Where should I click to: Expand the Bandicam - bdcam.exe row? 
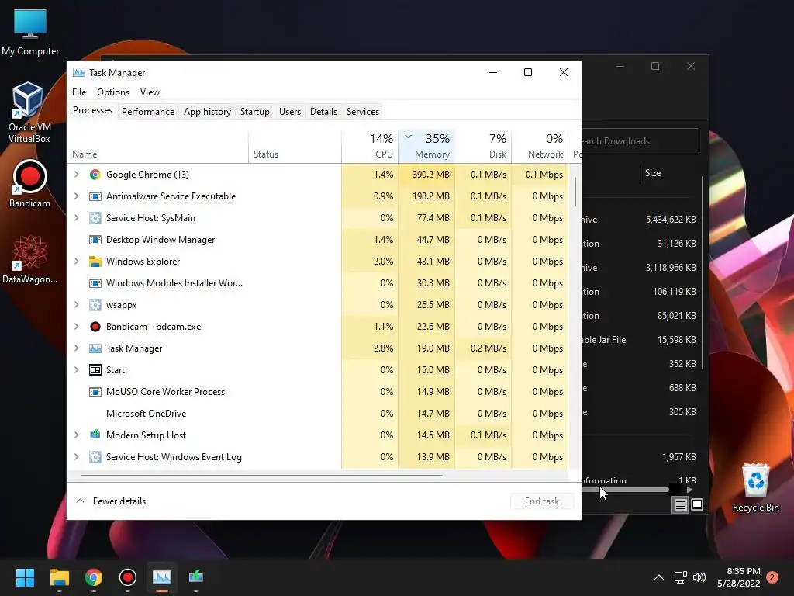tap(77, 327)
